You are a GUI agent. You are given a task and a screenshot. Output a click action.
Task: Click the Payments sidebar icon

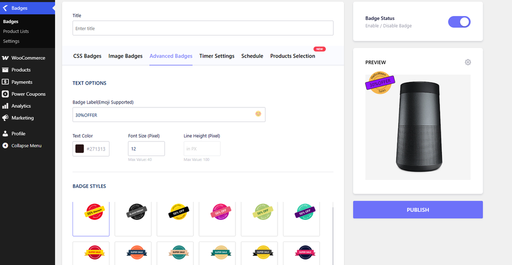coord(5,82)
